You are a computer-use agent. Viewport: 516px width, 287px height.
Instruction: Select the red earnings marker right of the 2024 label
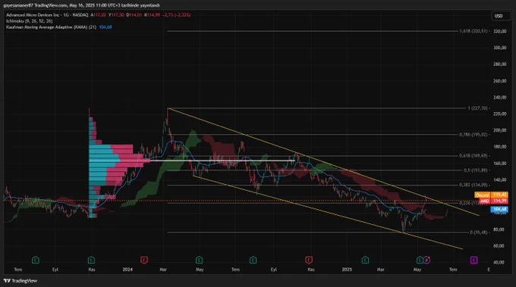[x=144, y=260]
